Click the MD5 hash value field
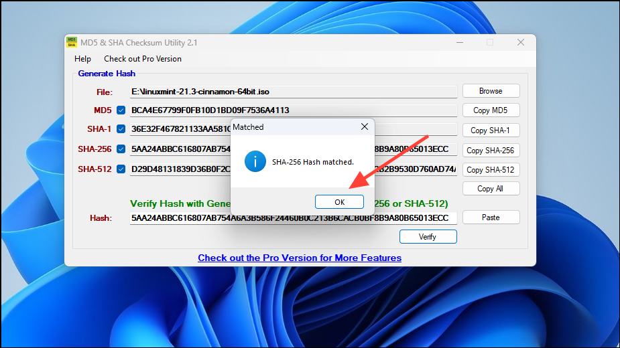The width and height of the screenshot is (620, 348). [294, 110]
